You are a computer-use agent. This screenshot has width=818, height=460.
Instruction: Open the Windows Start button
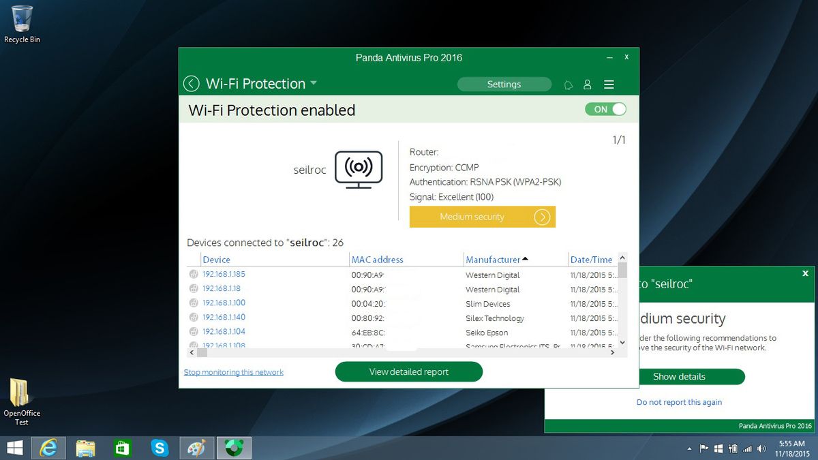pyautogui.click(x=14, y=448)
